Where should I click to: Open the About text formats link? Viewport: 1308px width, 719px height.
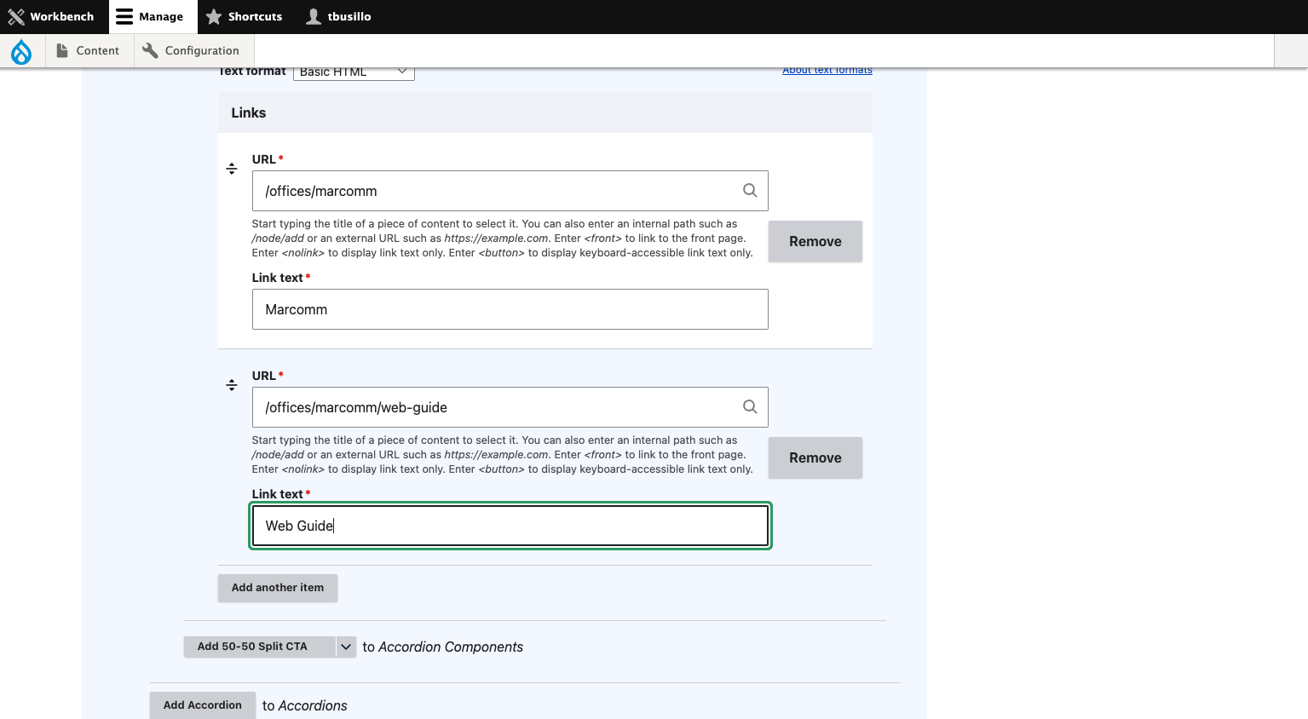coord(827,70)
